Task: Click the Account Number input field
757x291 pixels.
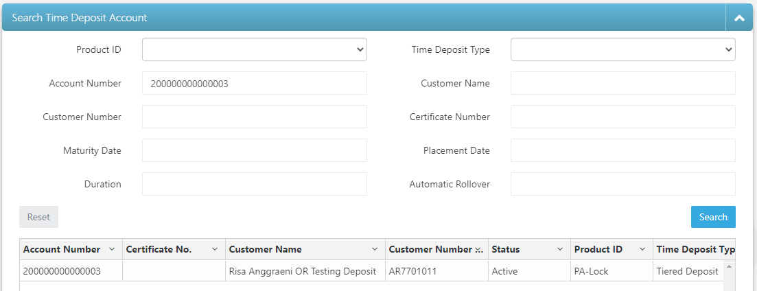Action: [254, 83]
